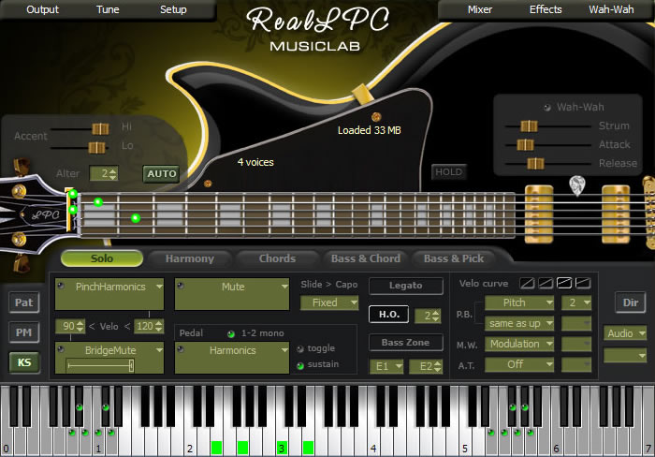Open the PinchHarmonics dropdown
This screenshot has width=655, height=457.
click(x=159, y=287)
